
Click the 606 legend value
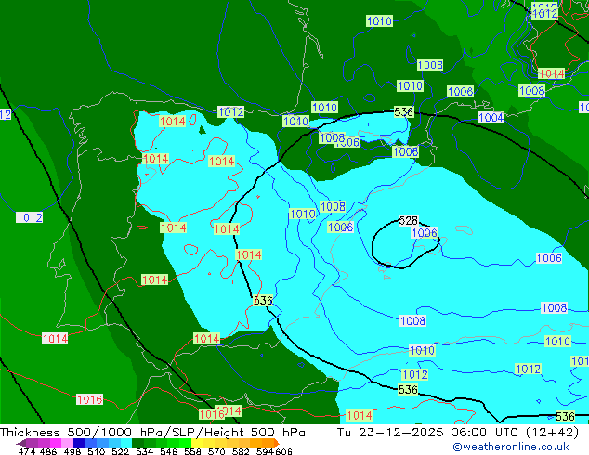click(x=283, y=451)
